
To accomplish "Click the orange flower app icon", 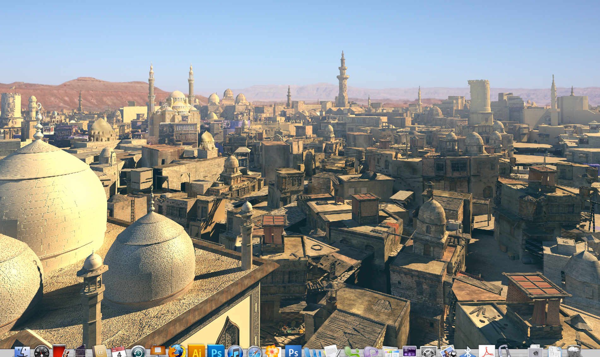I will pyautogui.click(x=273, y=351).
